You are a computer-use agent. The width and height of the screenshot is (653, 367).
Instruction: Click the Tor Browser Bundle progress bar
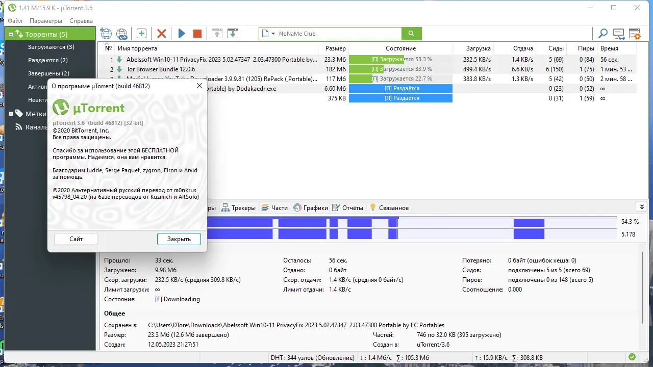(x=400, y=69)
